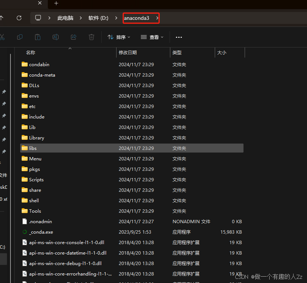
Task: Click the 2023/9/25 1:53 date cell
Action: click(135, 232)
